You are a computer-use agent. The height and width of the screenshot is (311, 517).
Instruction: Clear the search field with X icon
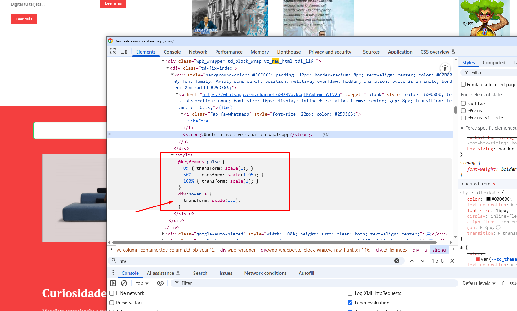point(397,261)
